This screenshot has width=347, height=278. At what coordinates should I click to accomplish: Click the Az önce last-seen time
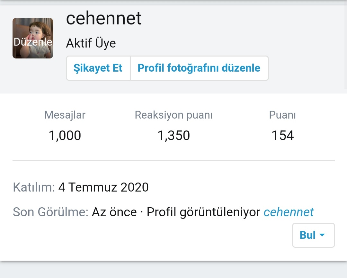pos(114,212)
